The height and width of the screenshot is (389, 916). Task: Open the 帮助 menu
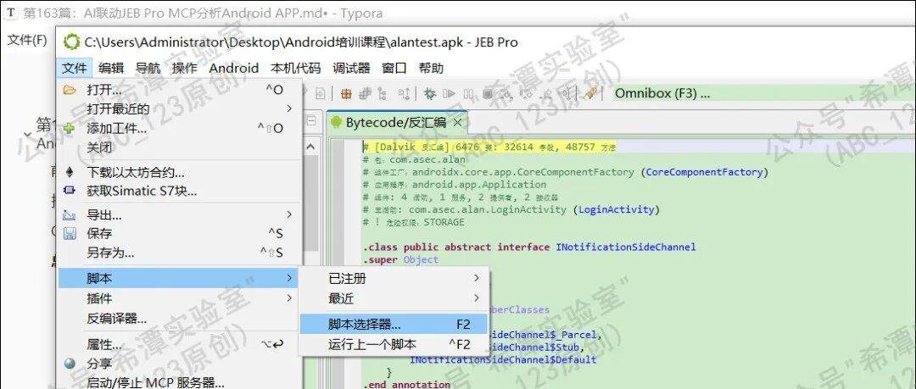pyautogui.click(x=431, y=69)
